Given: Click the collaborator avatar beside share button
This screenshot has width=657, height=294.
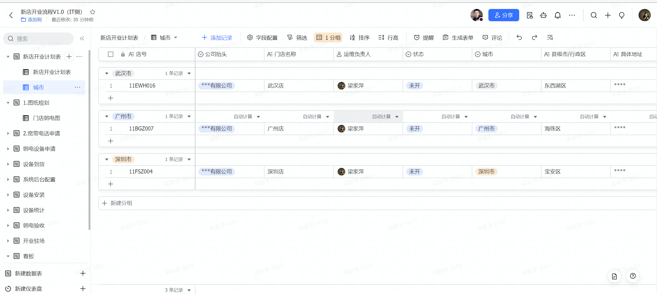Looking at the screenshot, I should point(477,15).
